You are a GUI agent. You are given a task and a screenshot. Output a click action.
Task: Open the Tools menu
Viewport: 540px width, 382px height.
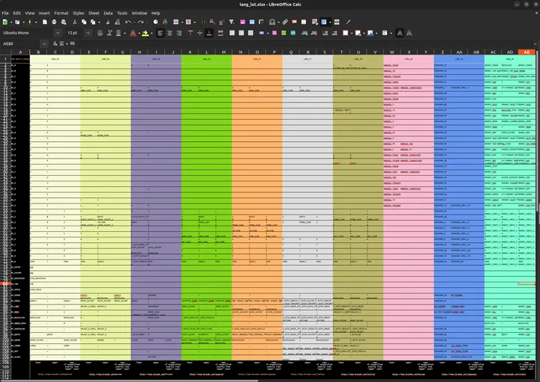123,13
